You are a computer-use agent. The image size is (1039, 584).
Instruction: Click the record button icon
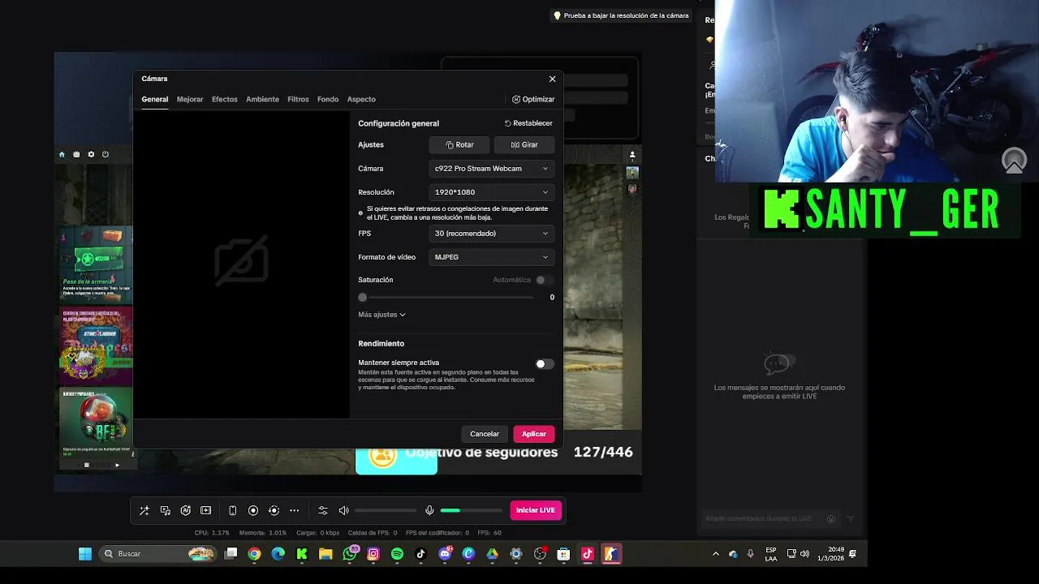(x=253, y=510)
